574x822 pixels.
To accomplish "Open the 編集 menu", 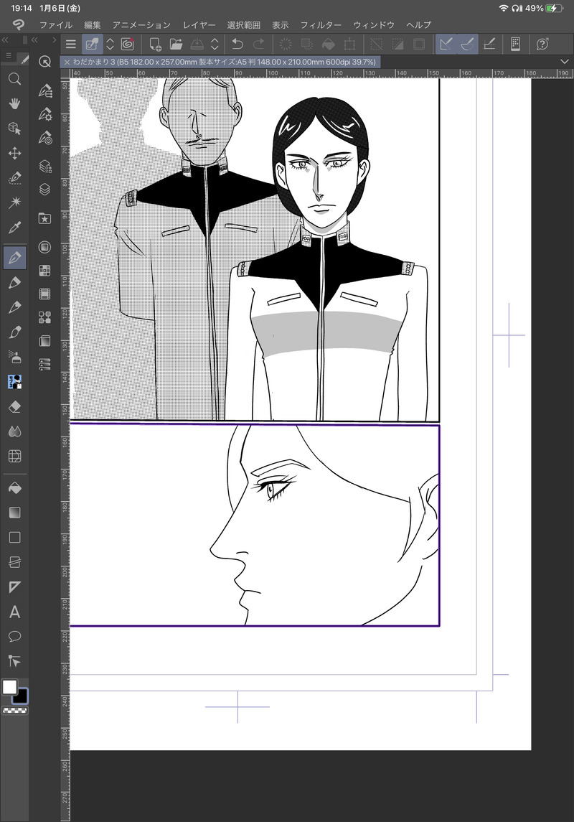I will (92, 24).
